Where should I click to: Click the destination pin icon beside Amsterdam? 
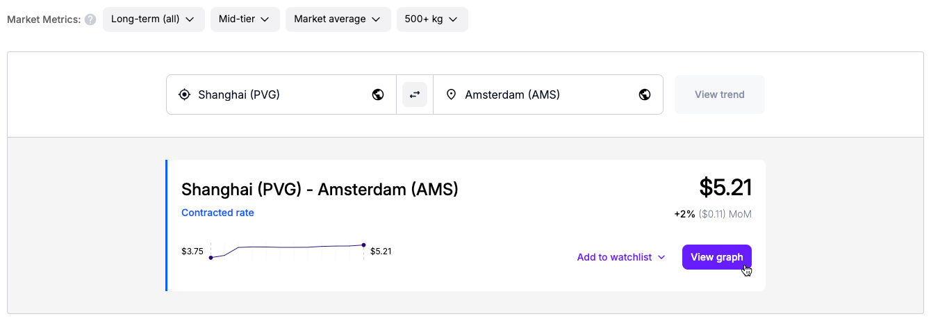click(x=451, y=94)
